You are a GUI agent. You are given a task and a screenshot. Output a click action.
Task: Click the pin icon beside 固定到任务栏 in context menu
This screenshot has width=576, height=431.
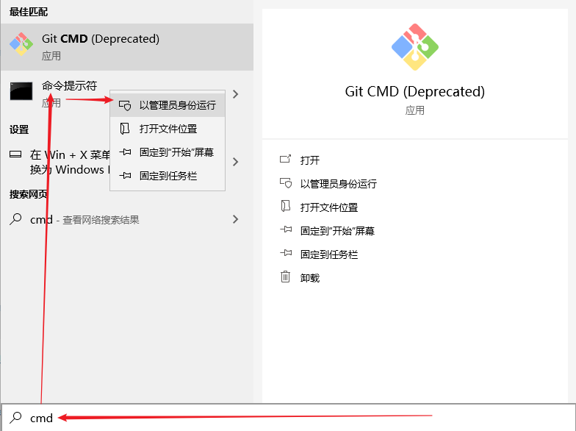[125, 175]
